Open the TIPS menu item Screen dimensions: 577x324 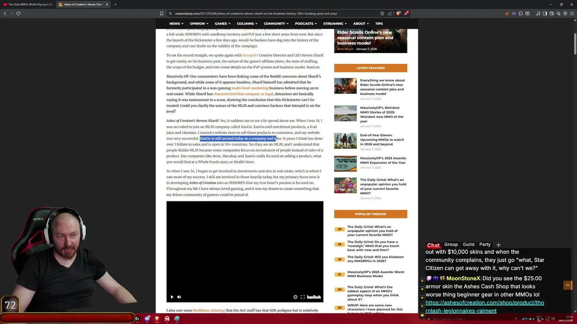[x=379, y=23]
